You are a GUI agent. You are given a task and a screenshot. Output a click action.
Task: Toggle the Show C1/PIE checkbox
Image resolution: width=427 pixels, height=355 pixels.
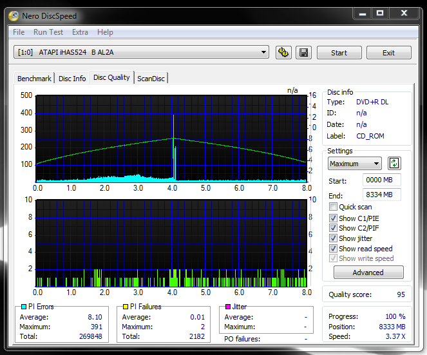[333, 218]
